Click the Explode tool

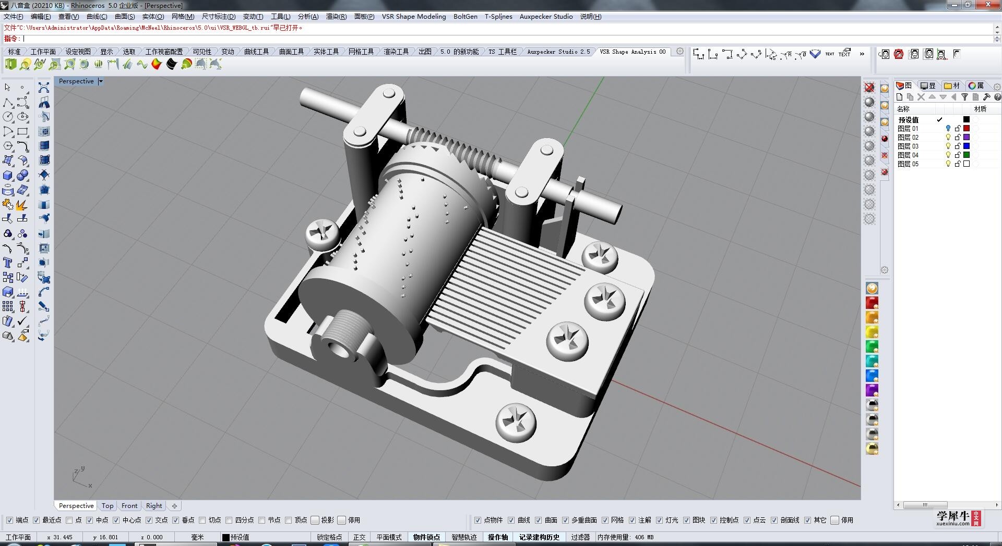[x=22, y=204]
